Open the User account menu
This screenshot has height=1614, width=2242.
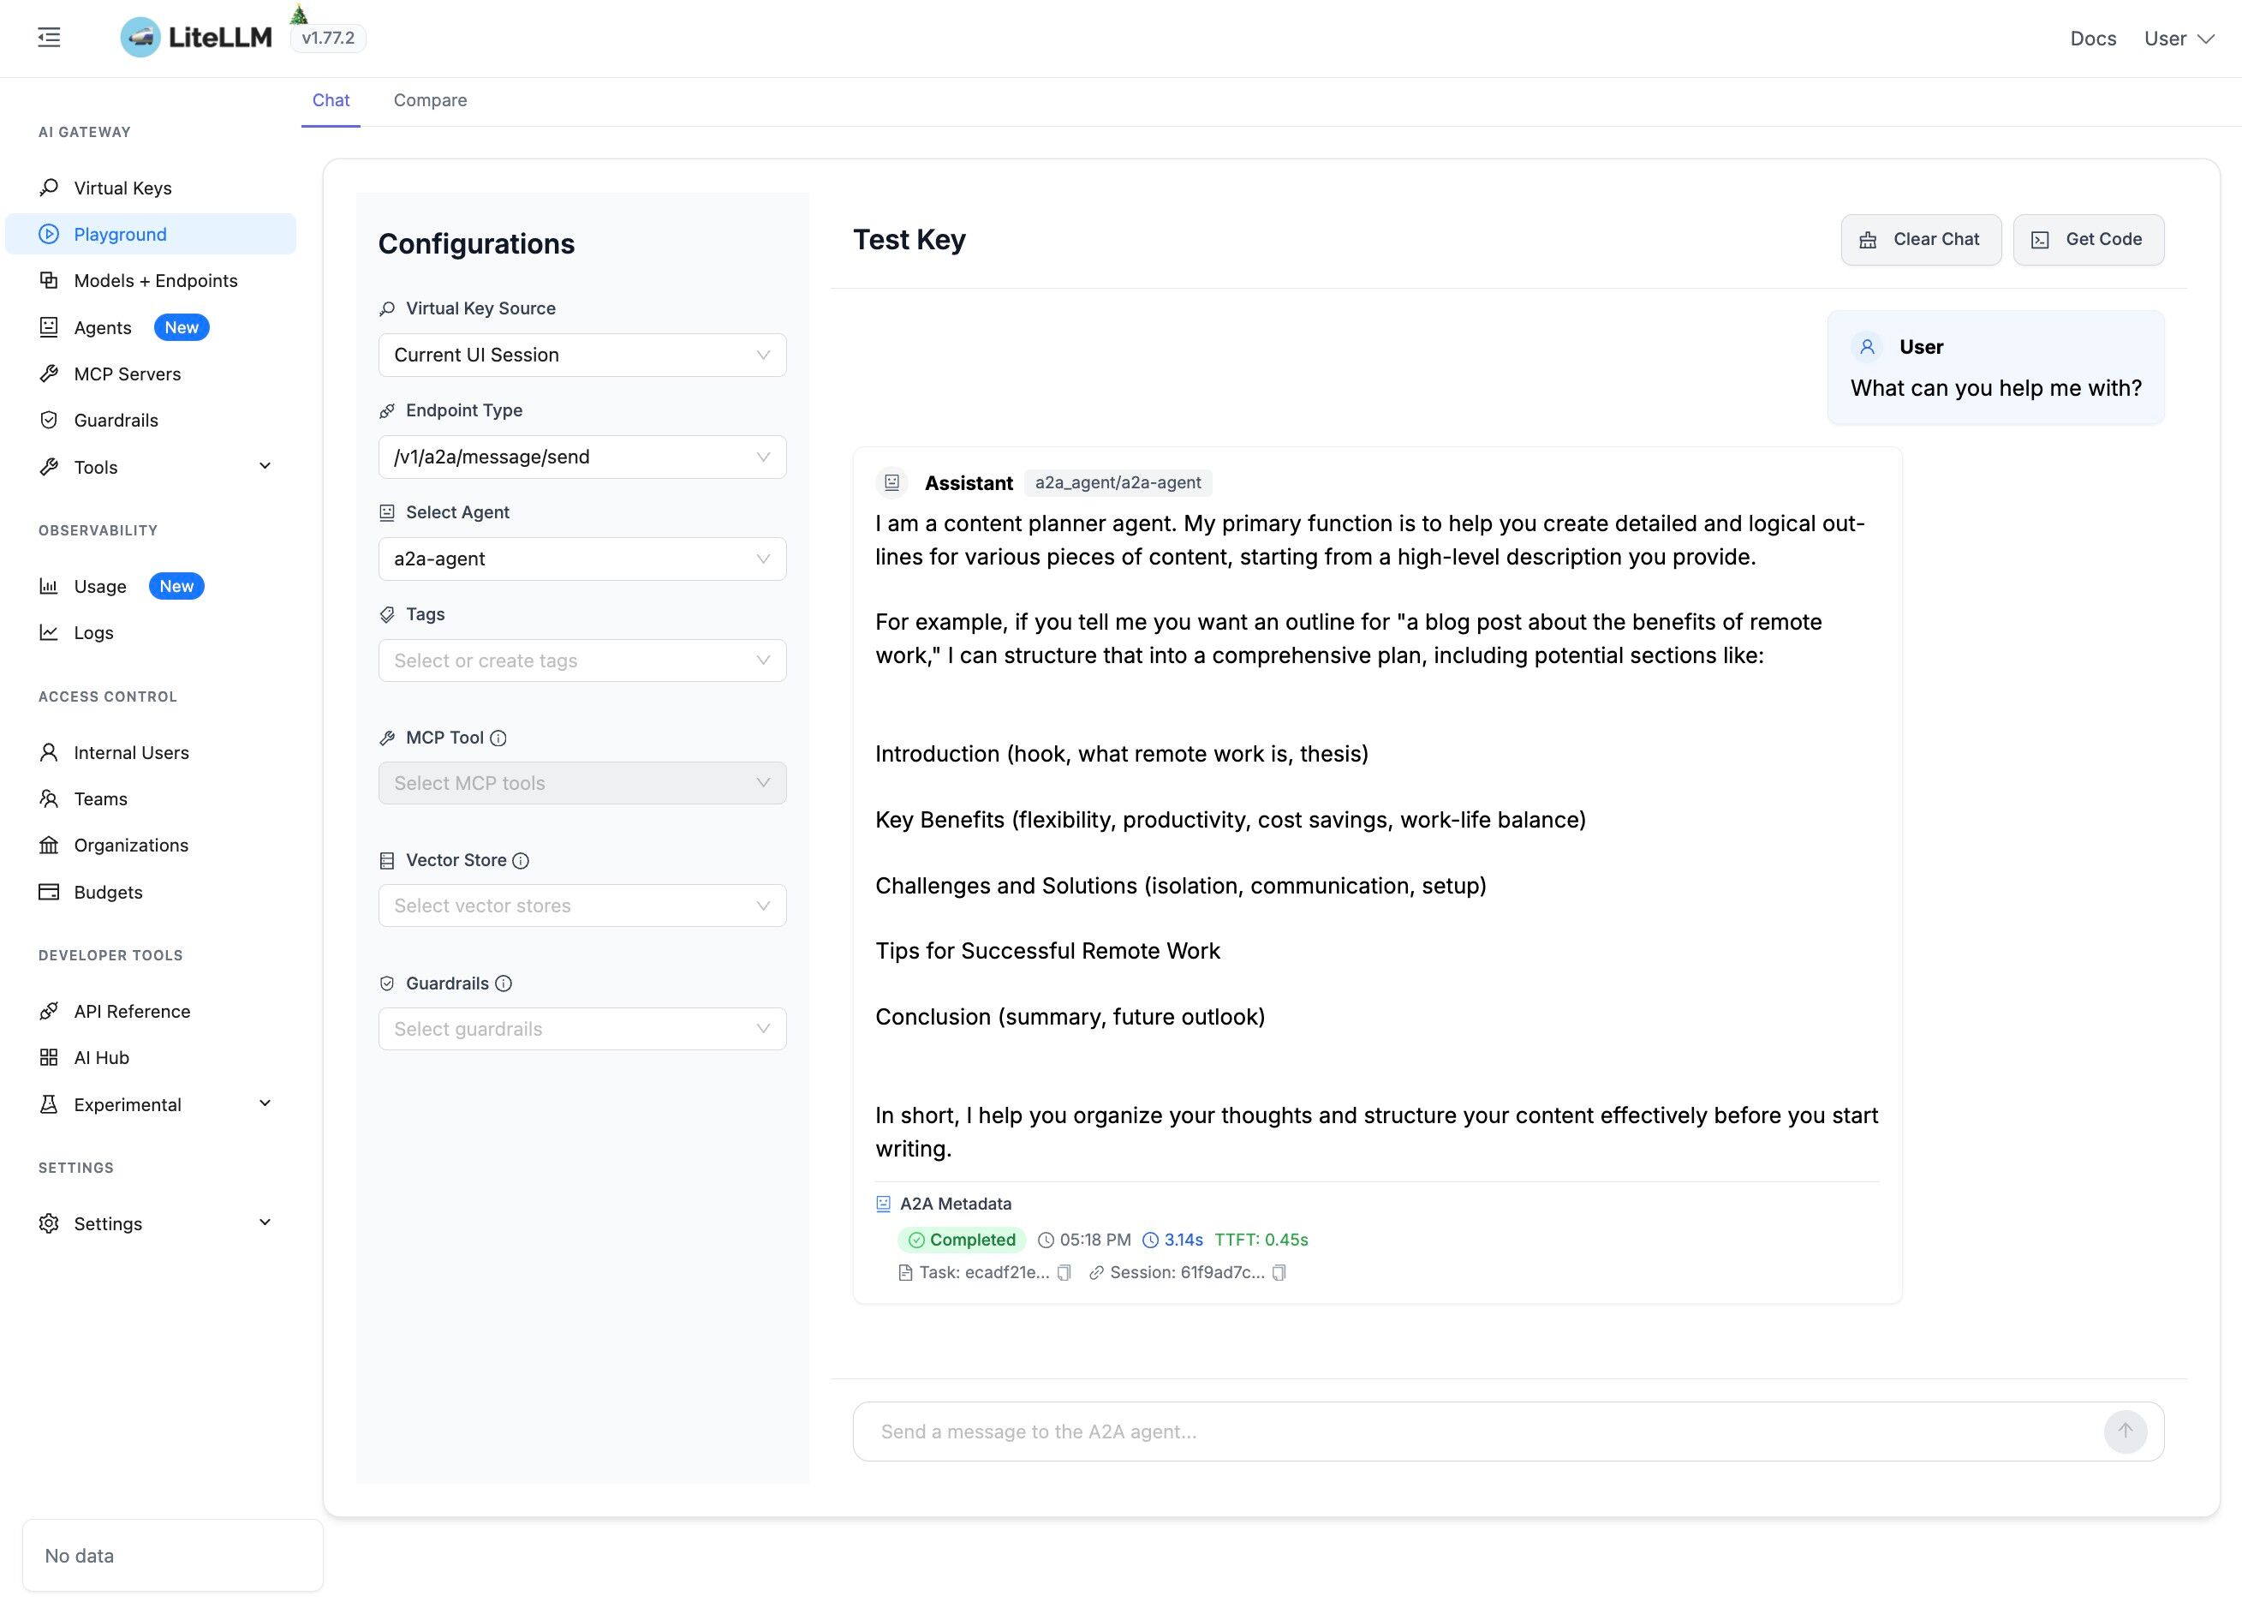pyautogui.click(x=2178, y=39)
